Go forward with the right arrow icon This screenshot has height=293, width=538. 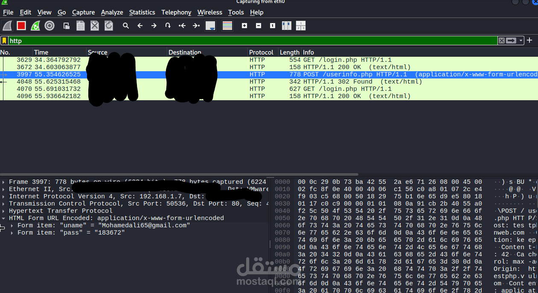pyautogui.click(x=154, y=26)
